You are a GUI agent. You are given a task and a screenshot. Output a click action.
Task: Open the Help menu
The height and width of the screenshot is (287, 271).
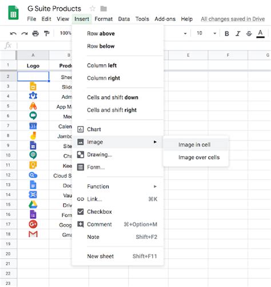coord(186,19)
